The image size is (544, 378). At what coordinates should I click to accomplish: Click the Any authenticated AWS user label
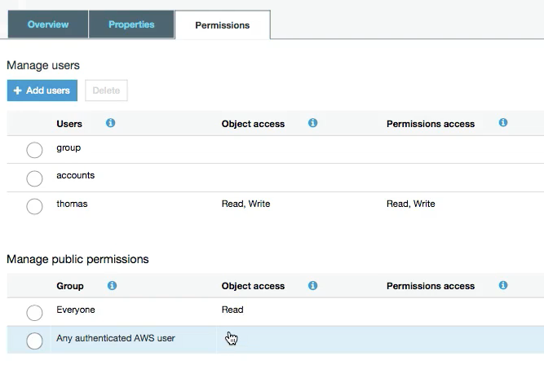(x=115, y=338)
